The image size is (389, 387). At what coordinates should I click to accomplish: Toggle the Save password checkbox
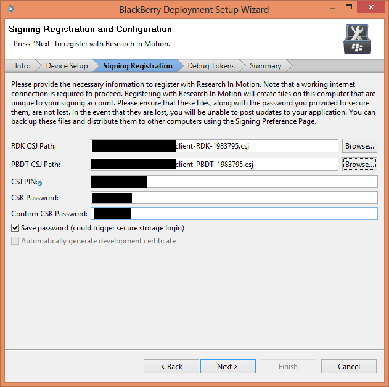(15, 227)
